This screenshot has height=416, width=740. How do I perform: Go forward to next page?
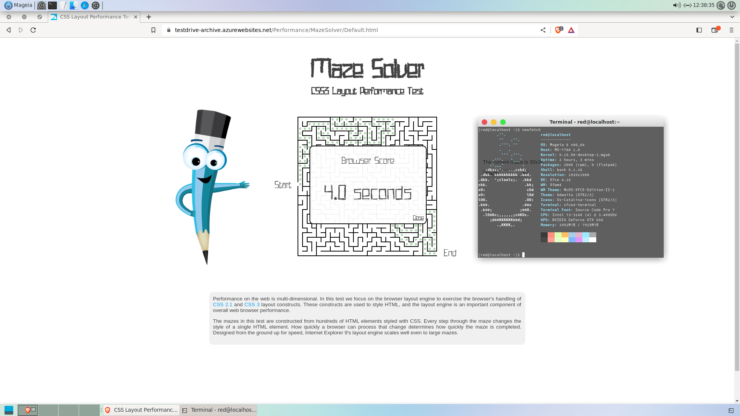tap(21, 30)
